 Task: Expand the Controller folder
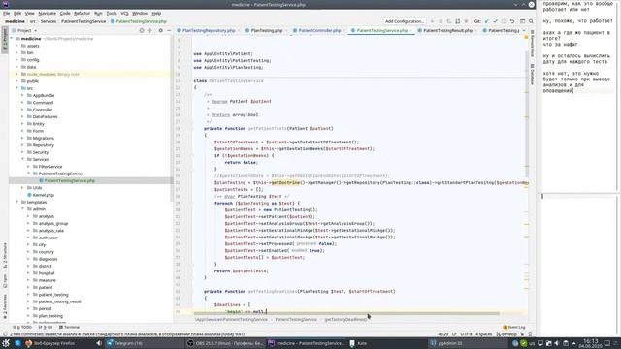[23, 110]
